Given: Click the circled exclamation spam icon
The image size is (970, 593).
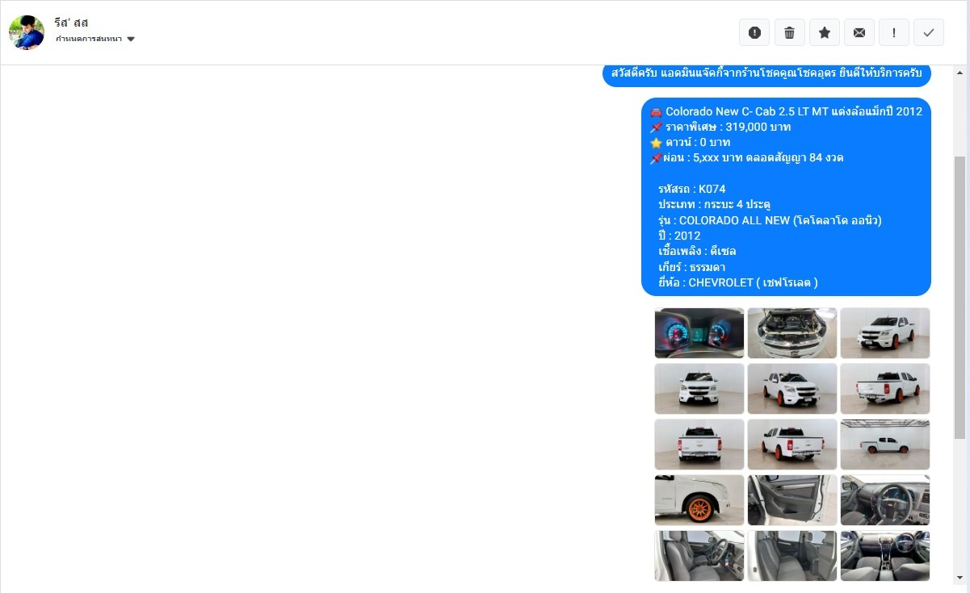Looking at the screenshot, I should coord(754,32).
